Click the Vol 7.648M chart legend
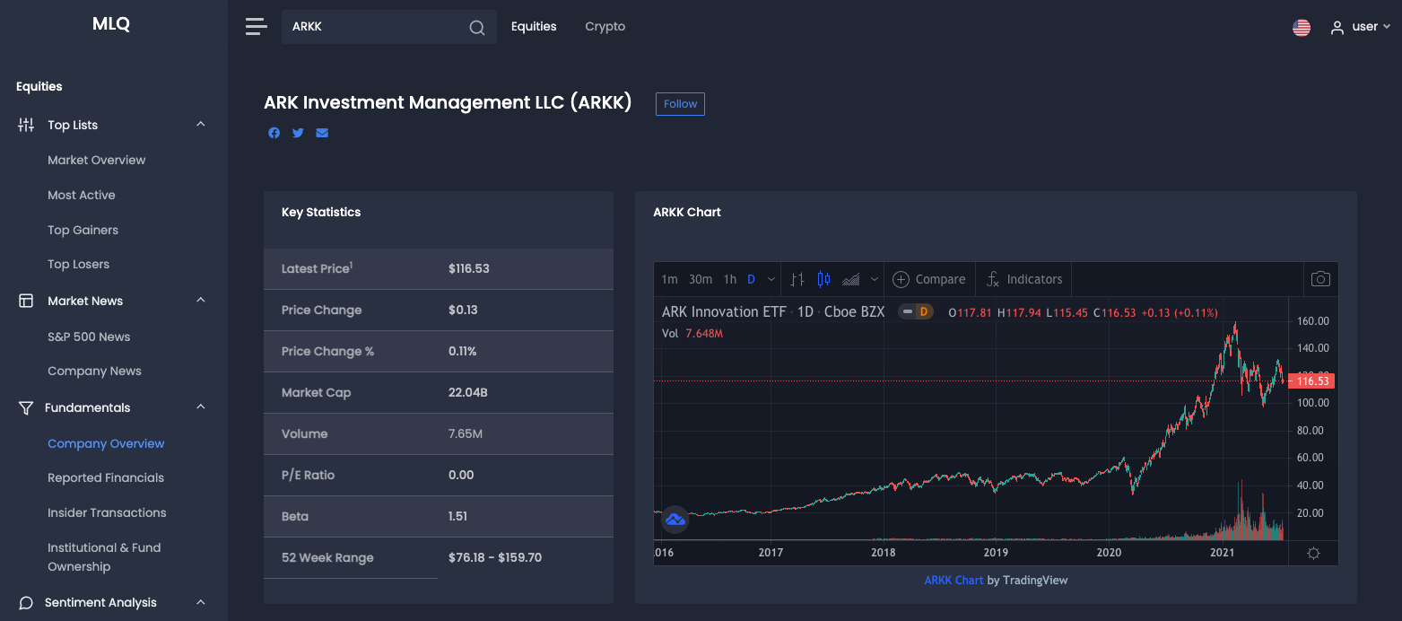 [692, 334]
